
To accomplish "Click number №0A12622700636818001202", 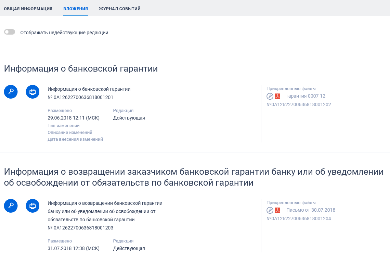I will point(299,104).
